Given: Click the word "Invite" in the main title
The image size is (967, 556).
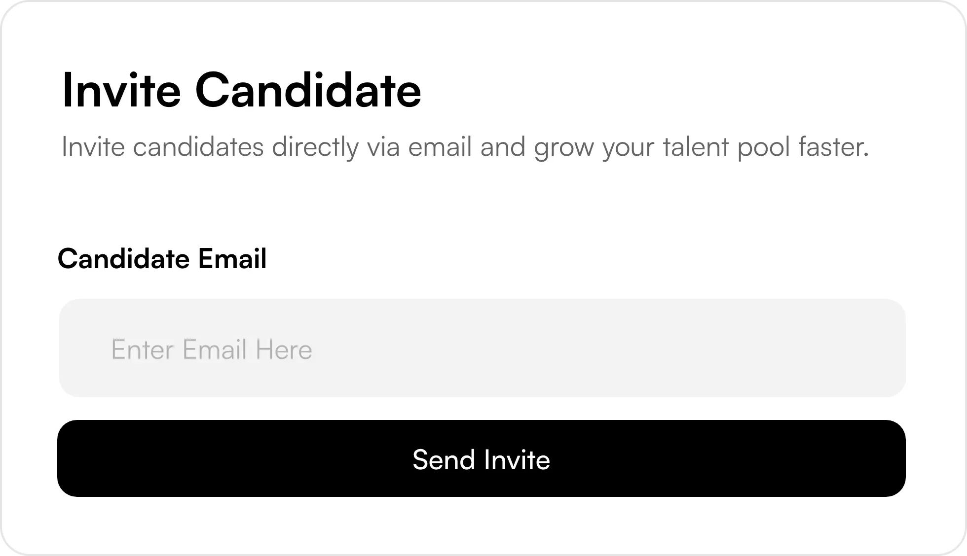Looking at the screenshot, I should pyautogui.click(x=121, y=91).
